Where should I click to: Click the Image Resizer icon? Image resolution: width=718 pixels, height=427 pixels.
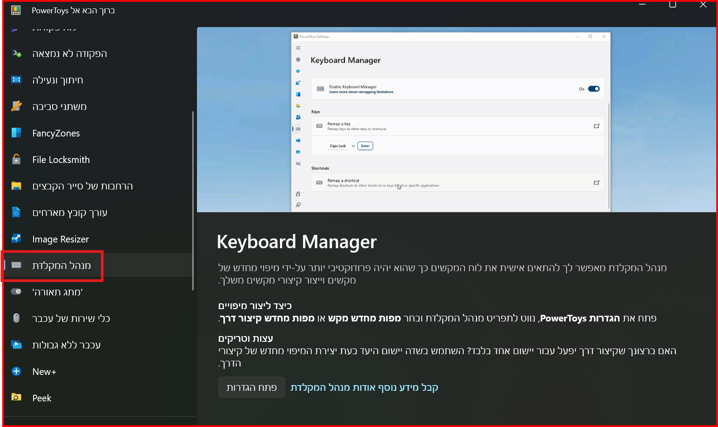click(16, 239)
